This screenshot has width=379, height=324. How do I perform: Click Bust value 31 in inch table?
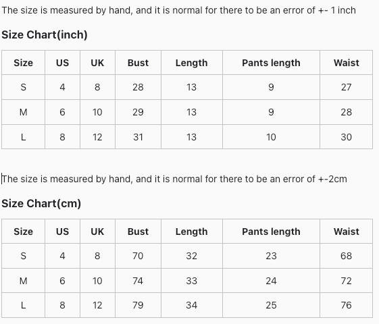pos(138,137)
